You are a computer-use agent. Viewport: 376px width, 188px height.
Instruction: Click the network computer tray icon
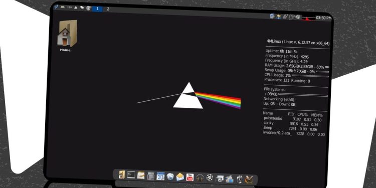tap(272, 16)
